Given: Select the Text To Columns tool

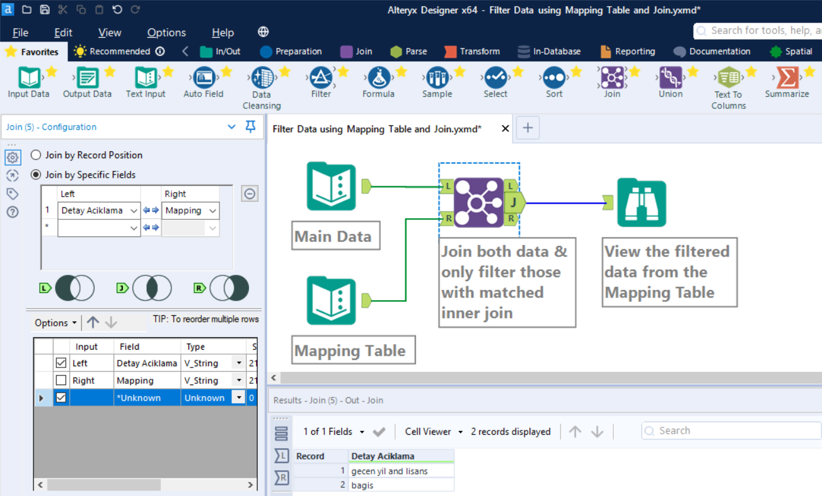Looking at the screenshot, I should 728,79.
